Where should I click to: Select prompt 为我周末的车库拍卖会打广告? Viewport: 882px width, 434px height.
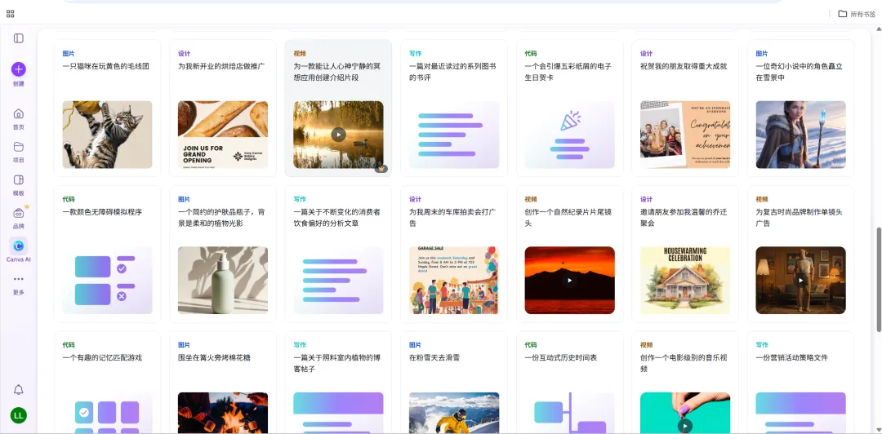452,218
